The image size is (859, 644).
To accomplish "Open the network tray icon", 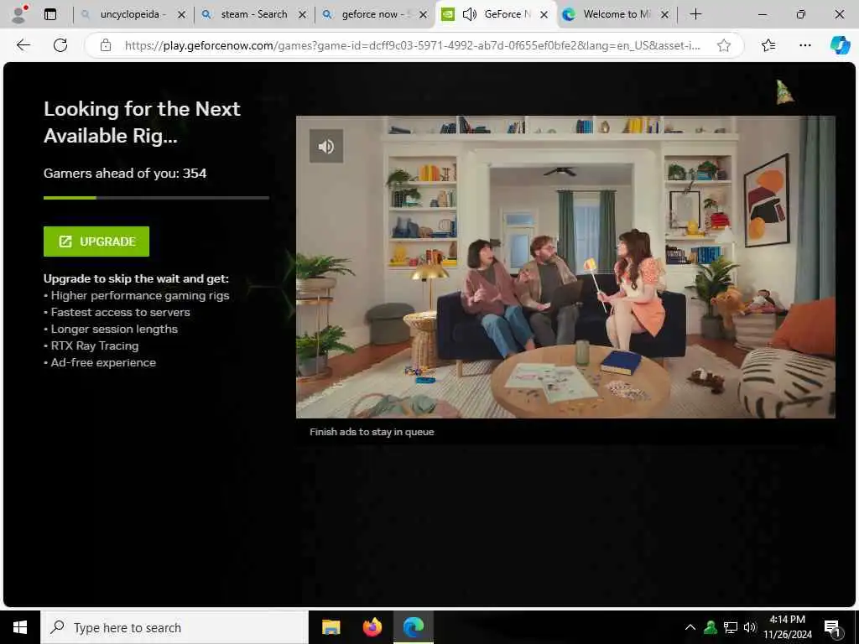I will [x=731, y=627].
